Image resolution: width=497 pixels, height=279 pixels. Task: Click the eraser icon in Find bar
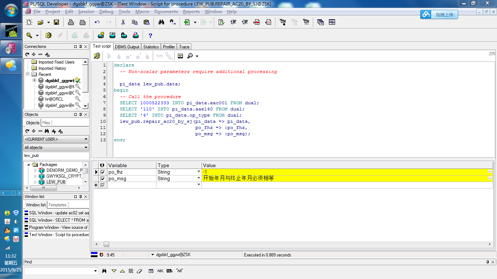coord(139,271)
